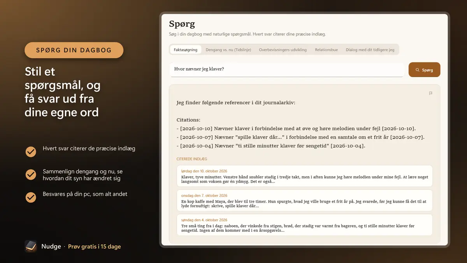Focus the question field "Hvor nævner jeg klaver?"
The image size is (467, 263).
point(286,69)
